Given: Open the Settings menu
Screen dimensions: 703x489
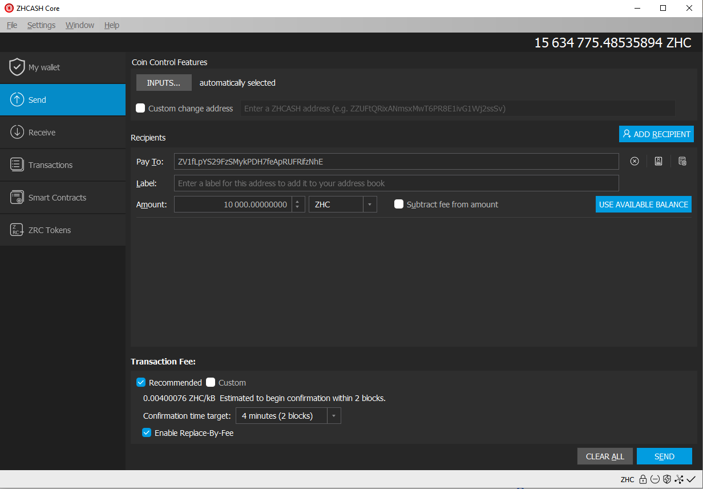Looking at the screenshot, I should [42, 25].
